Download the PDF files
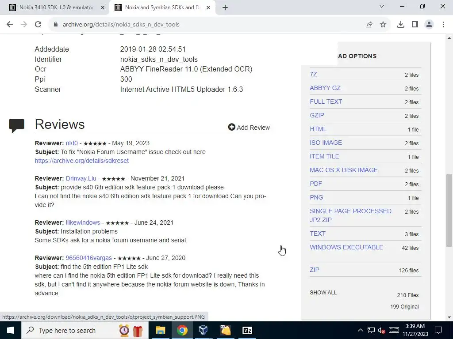453x339 pixels. 316,184
